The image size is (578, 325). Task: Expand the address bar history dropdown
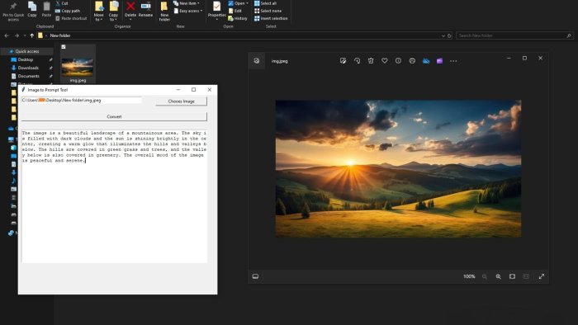[443, 35]
